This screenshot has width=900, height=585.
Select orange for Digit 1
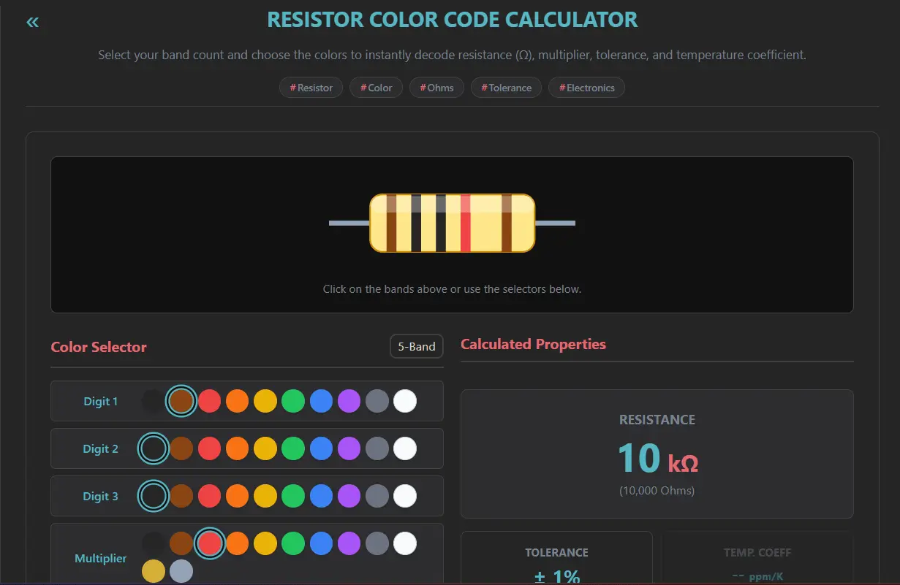(x=237, y=401)
